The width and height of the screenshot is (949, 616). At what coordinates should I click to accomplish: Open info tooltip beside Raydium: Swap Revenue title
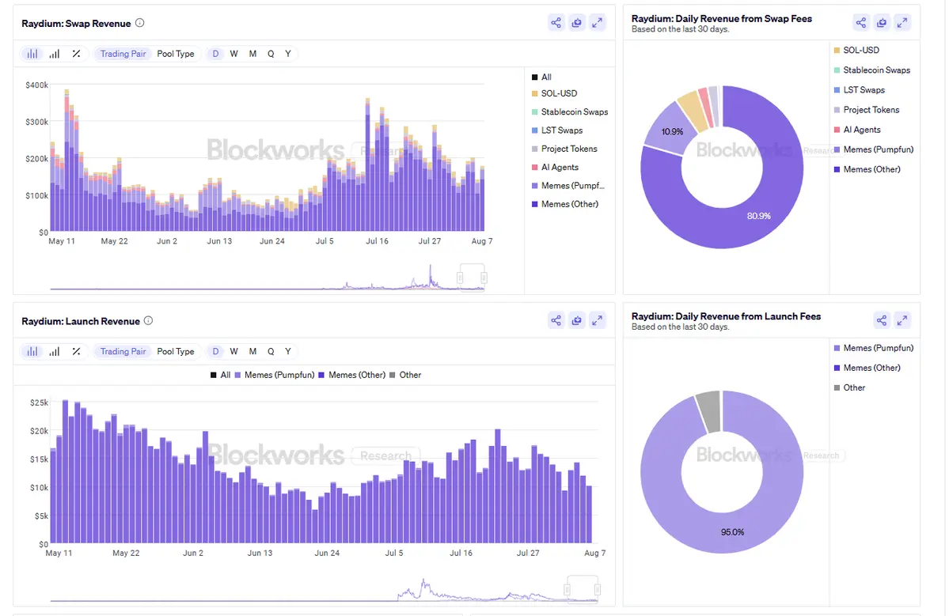pos(140,23)
